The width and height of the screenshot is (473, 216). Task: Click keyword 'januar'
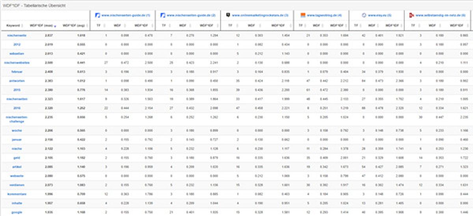(16, 140)
